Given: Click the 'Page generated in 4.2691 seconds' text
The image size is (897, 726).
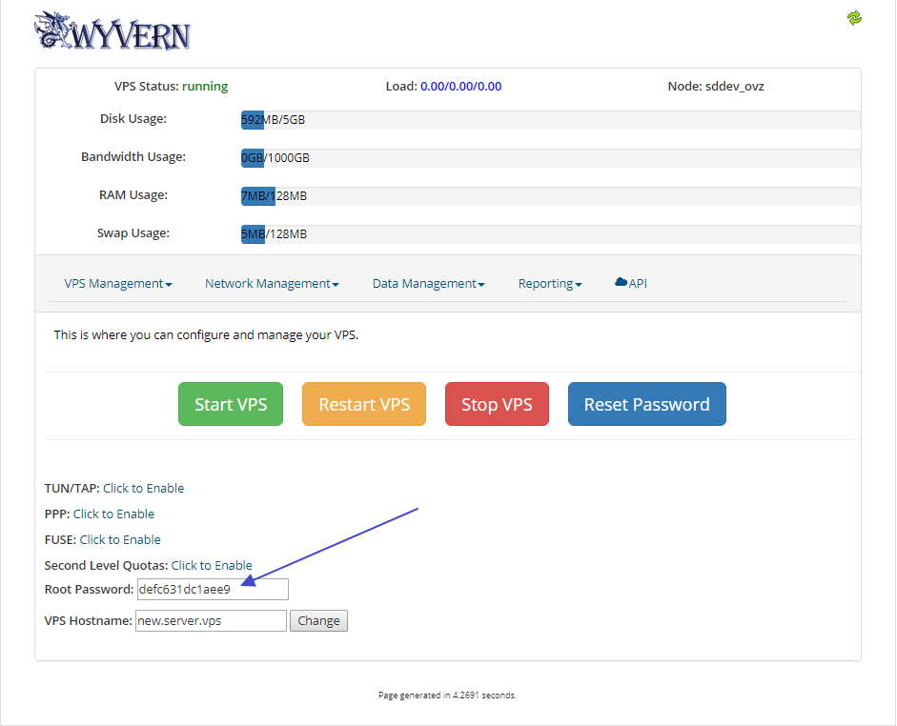Looking at the screenshot, I should pos(447,696).
